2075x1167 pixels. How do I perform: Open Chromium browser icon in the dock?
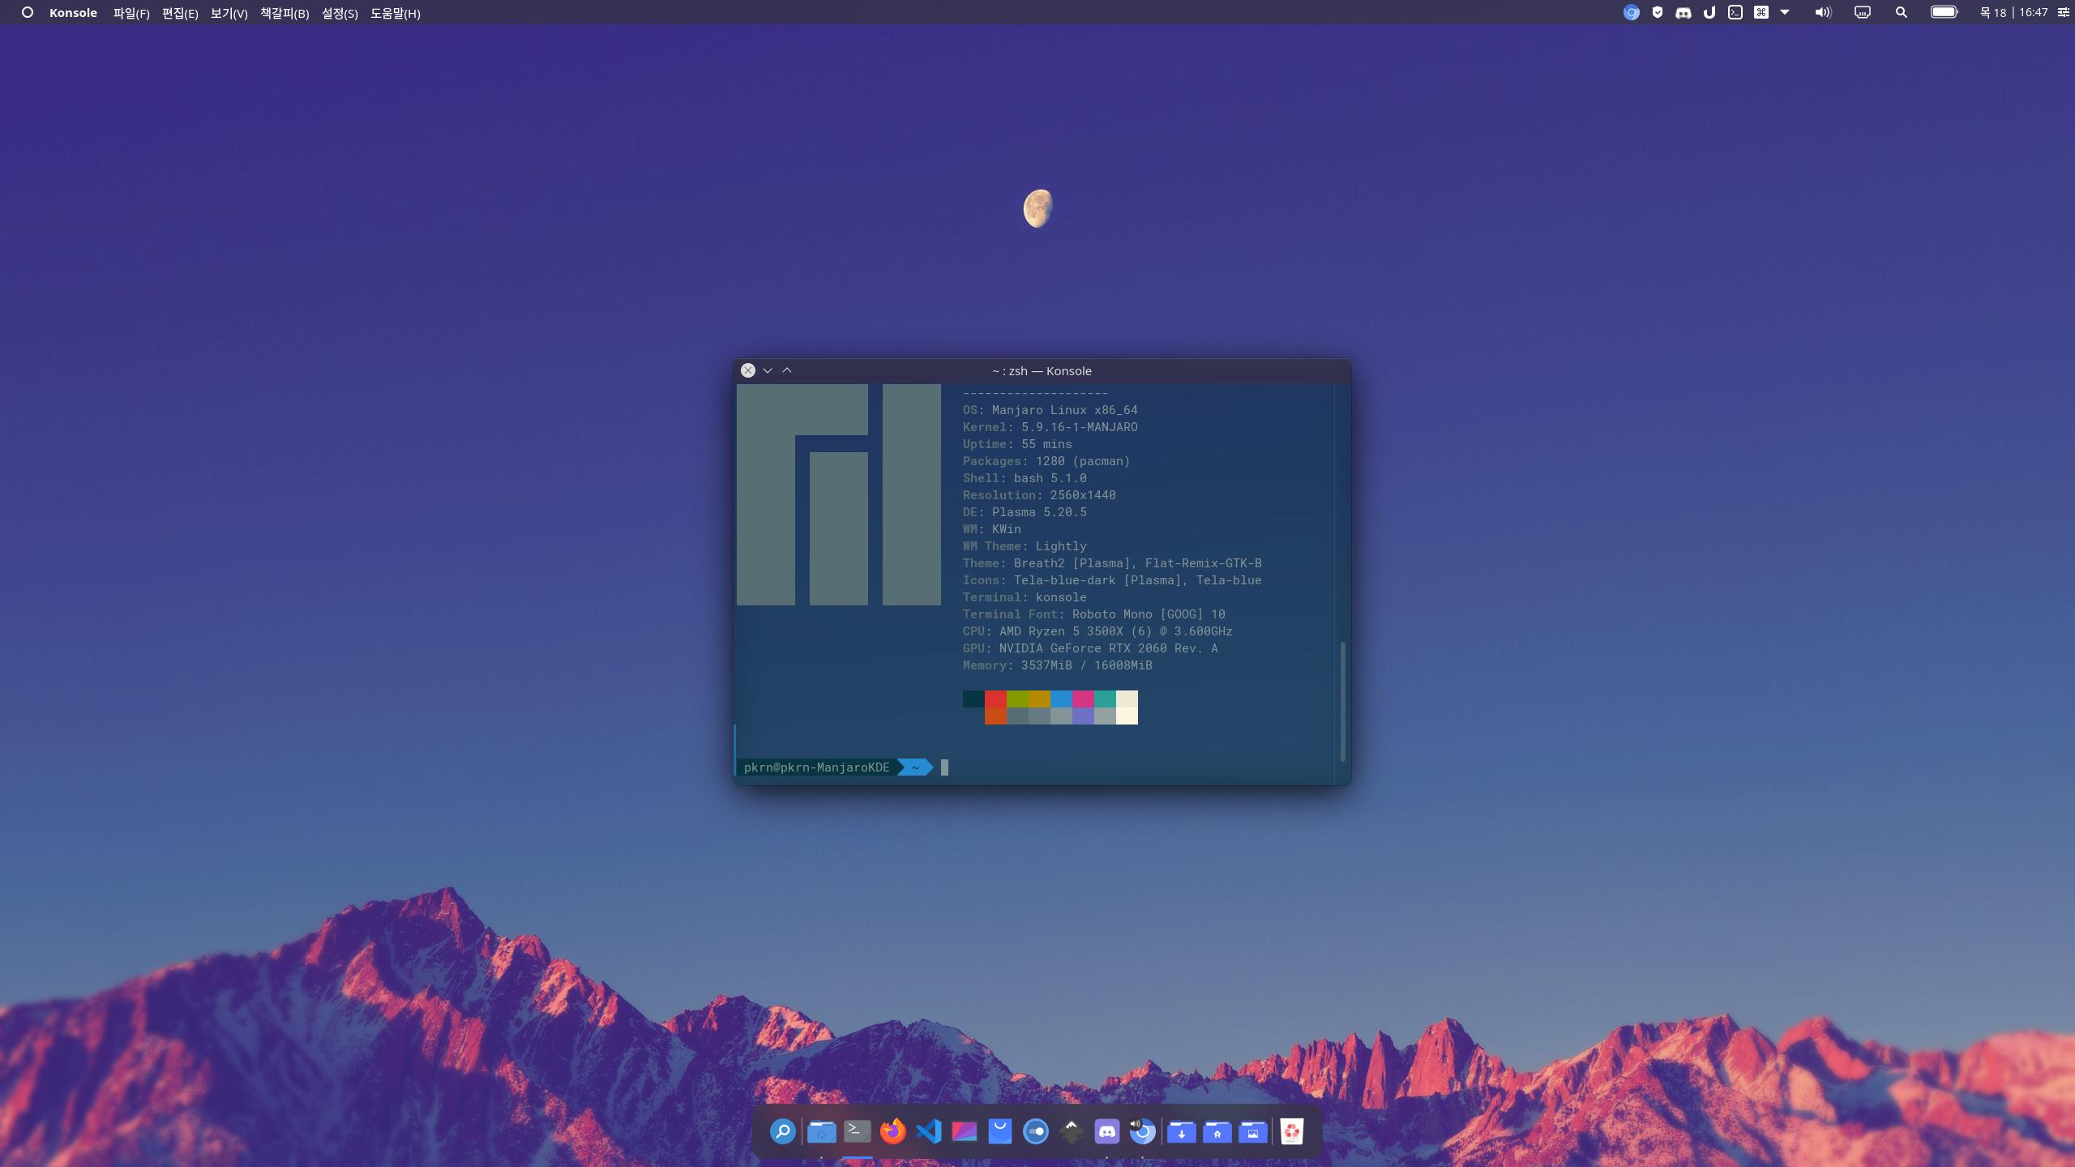(x=1143, y=1131)
